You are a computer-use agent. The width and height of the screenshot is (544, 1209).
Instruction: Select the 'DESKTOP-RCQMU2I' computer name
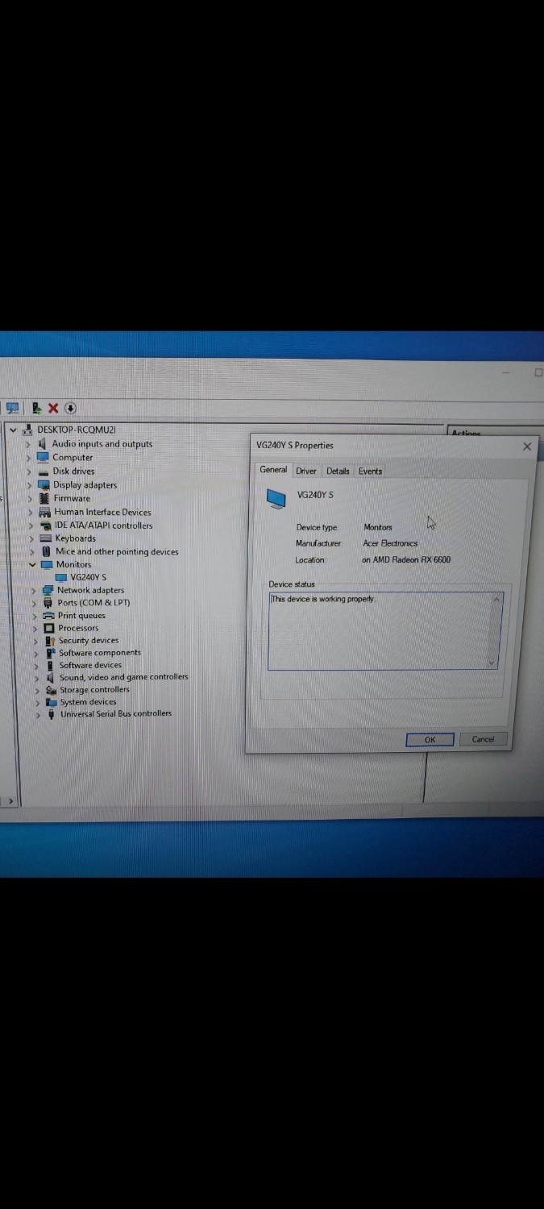click(77, 430)
